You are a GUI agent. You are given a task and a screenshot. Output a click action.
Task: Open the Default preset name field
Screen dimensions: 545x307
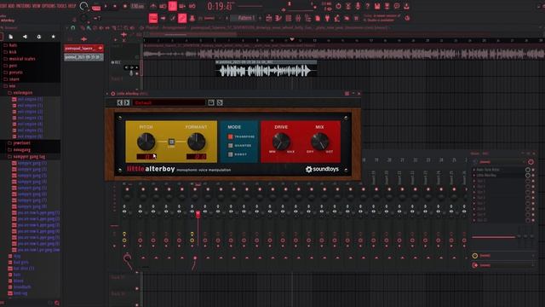[x=169, y=102]
